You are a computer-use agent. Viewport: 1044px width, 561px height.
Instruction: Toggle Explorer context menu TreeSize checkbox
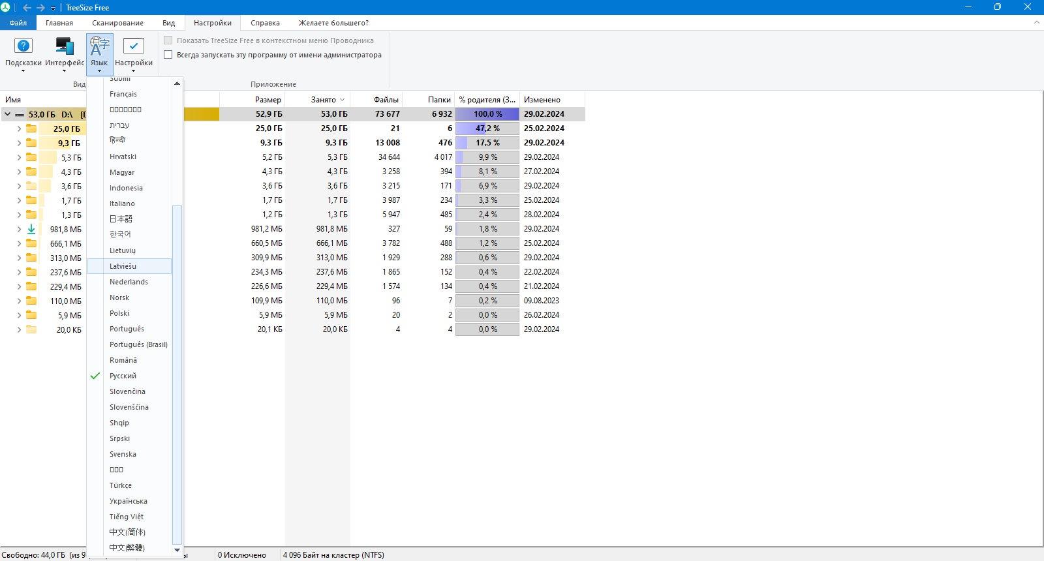pos(168,40)
